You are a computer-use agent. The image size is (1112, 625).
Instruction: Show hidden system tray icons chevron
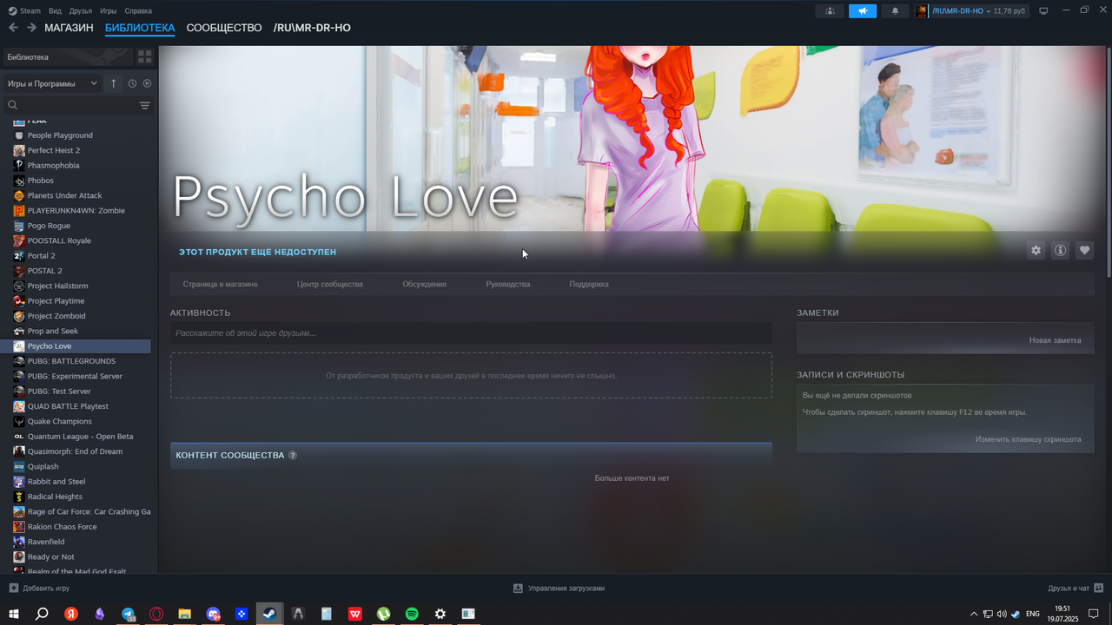(974, 614)
